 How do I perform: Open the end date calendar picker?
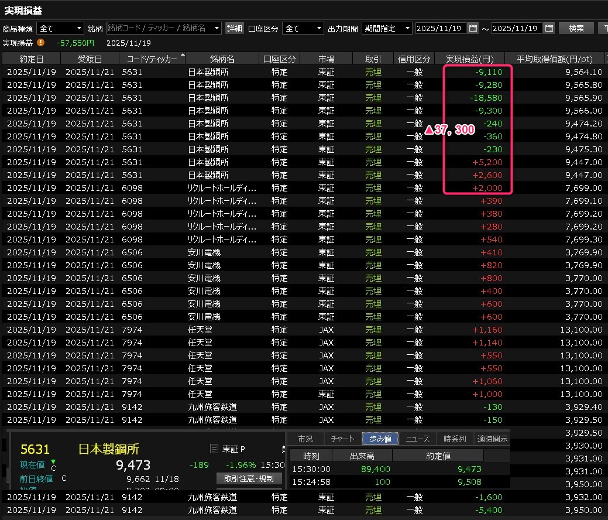(x=549, y=28)
